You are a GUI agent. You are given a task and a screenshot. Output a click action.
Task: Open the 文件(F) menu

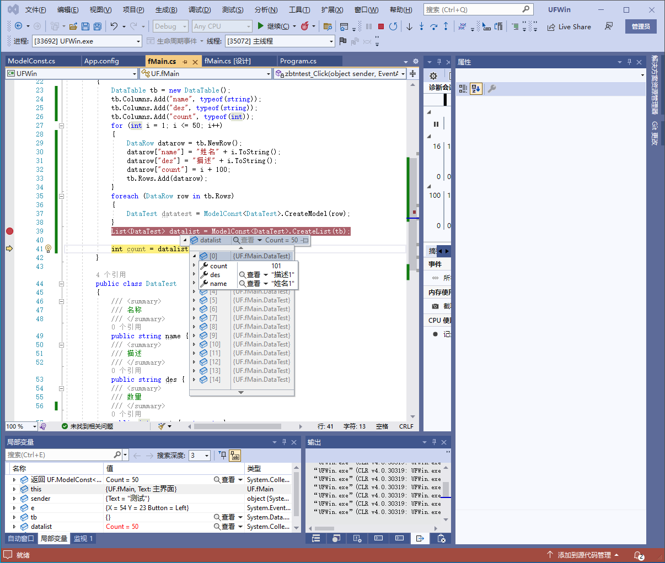36,10
